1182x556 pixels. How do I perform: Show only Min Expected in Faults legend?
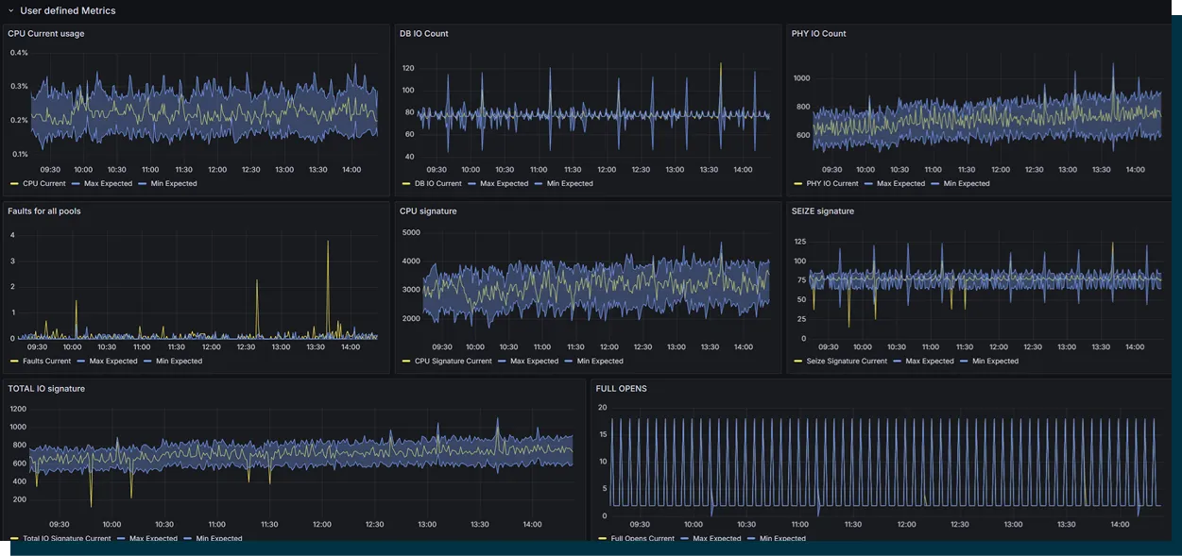(x=179, y=362)
